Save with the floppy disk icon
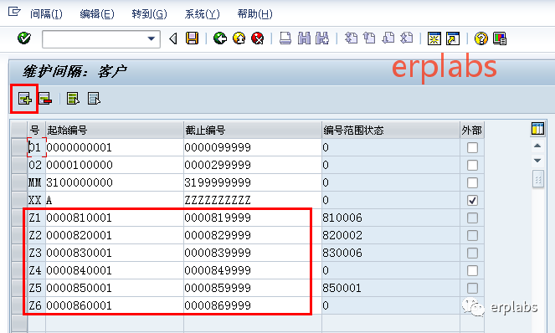This screenshot has width=555, height=333. point(193,38)
